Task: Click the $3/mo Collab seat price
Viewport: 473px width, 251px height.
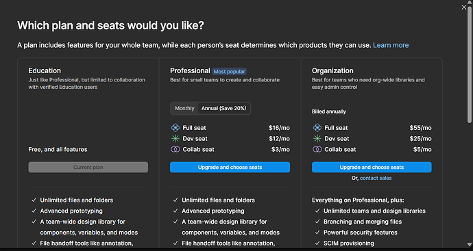Action: pyautogui.click(x=280, y=150)
